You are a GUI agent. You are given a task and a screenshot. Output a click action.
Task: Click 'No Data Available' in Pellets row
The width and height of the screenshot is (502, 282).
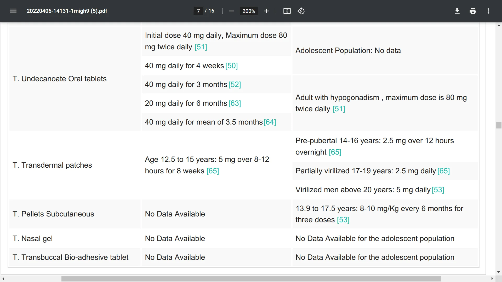point(175,214)
